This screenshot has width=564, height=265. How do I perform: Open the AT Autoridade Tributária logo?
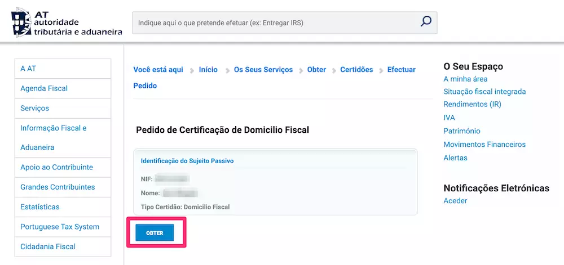[x=67, y=23]
